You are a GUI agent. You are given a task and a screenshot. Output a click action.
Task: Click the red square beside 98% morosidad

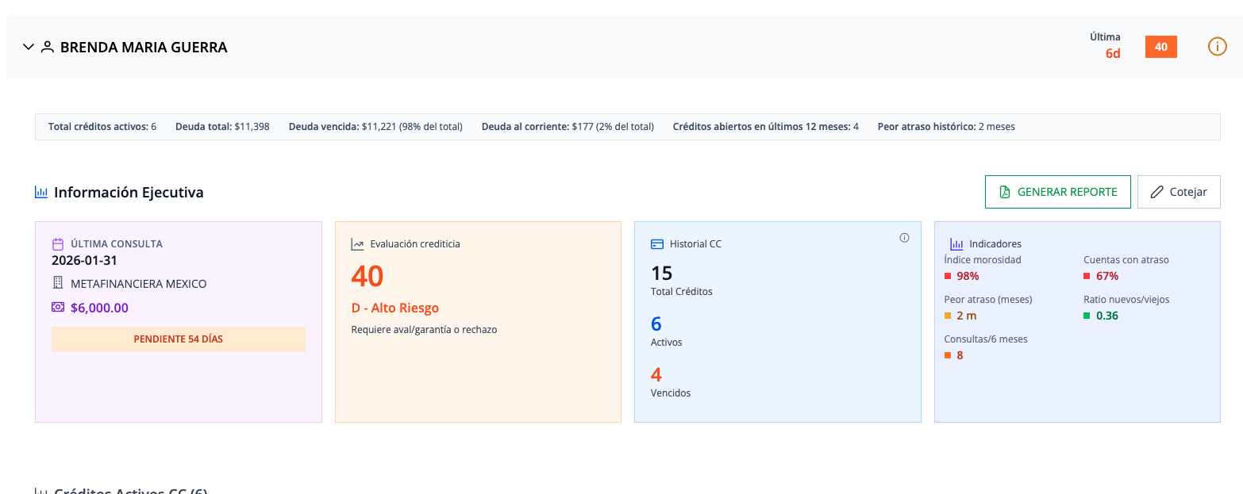948,277
